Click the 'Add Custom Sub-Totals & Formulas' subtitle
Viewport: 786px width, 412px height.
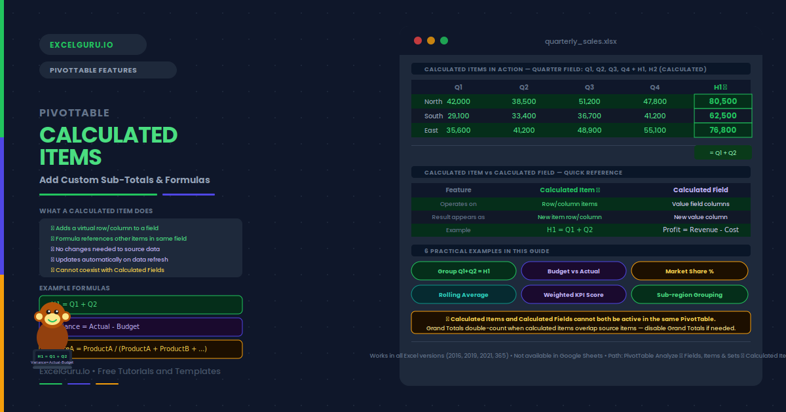[x=124, y=180]
